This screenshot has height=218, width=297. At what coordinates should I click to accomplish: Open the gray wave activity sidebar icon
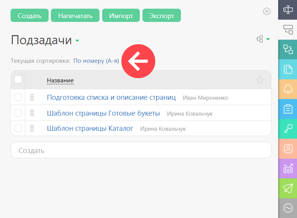click(x=288, y=208)
